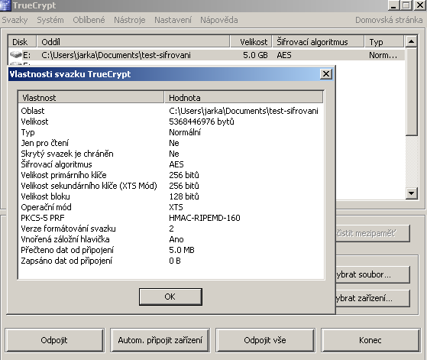Confirm the properties dialog with OK
Image resolution: width=427 pixels, height=360 pixels.
click(170, 297)
